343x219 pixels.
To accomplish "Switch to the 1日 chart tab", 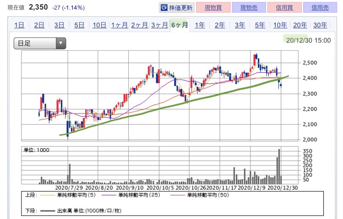I will point(19,25).
